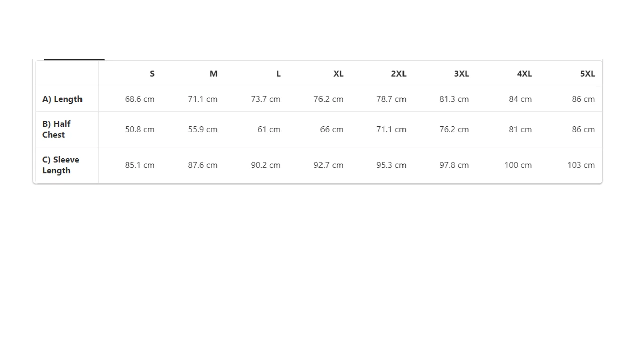Click the 85.1 cm sleeve length cell
Image resolution: width=644 pixels, height=362 pixels.
click(x=140, y=165)
